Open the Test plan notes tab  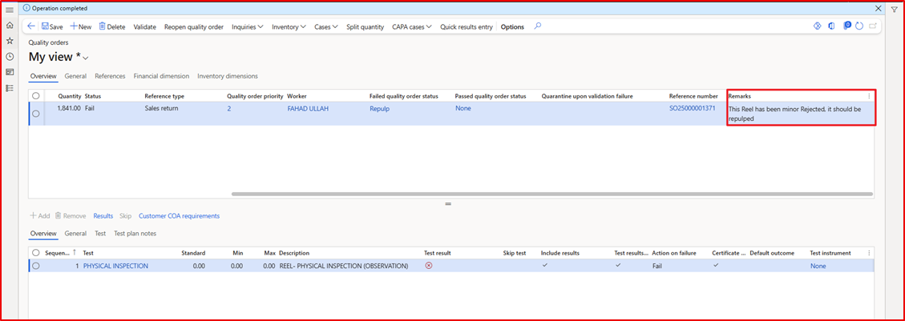(135, 234)
